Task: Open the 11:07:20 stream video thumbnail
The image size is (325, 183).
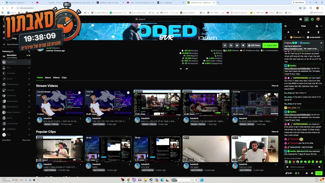Action: (108, 103)
